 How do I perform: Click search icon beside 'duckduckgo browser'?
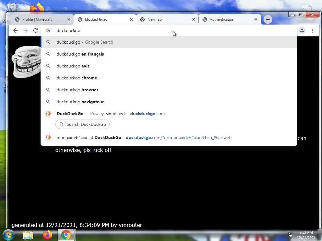coord(48,90)
